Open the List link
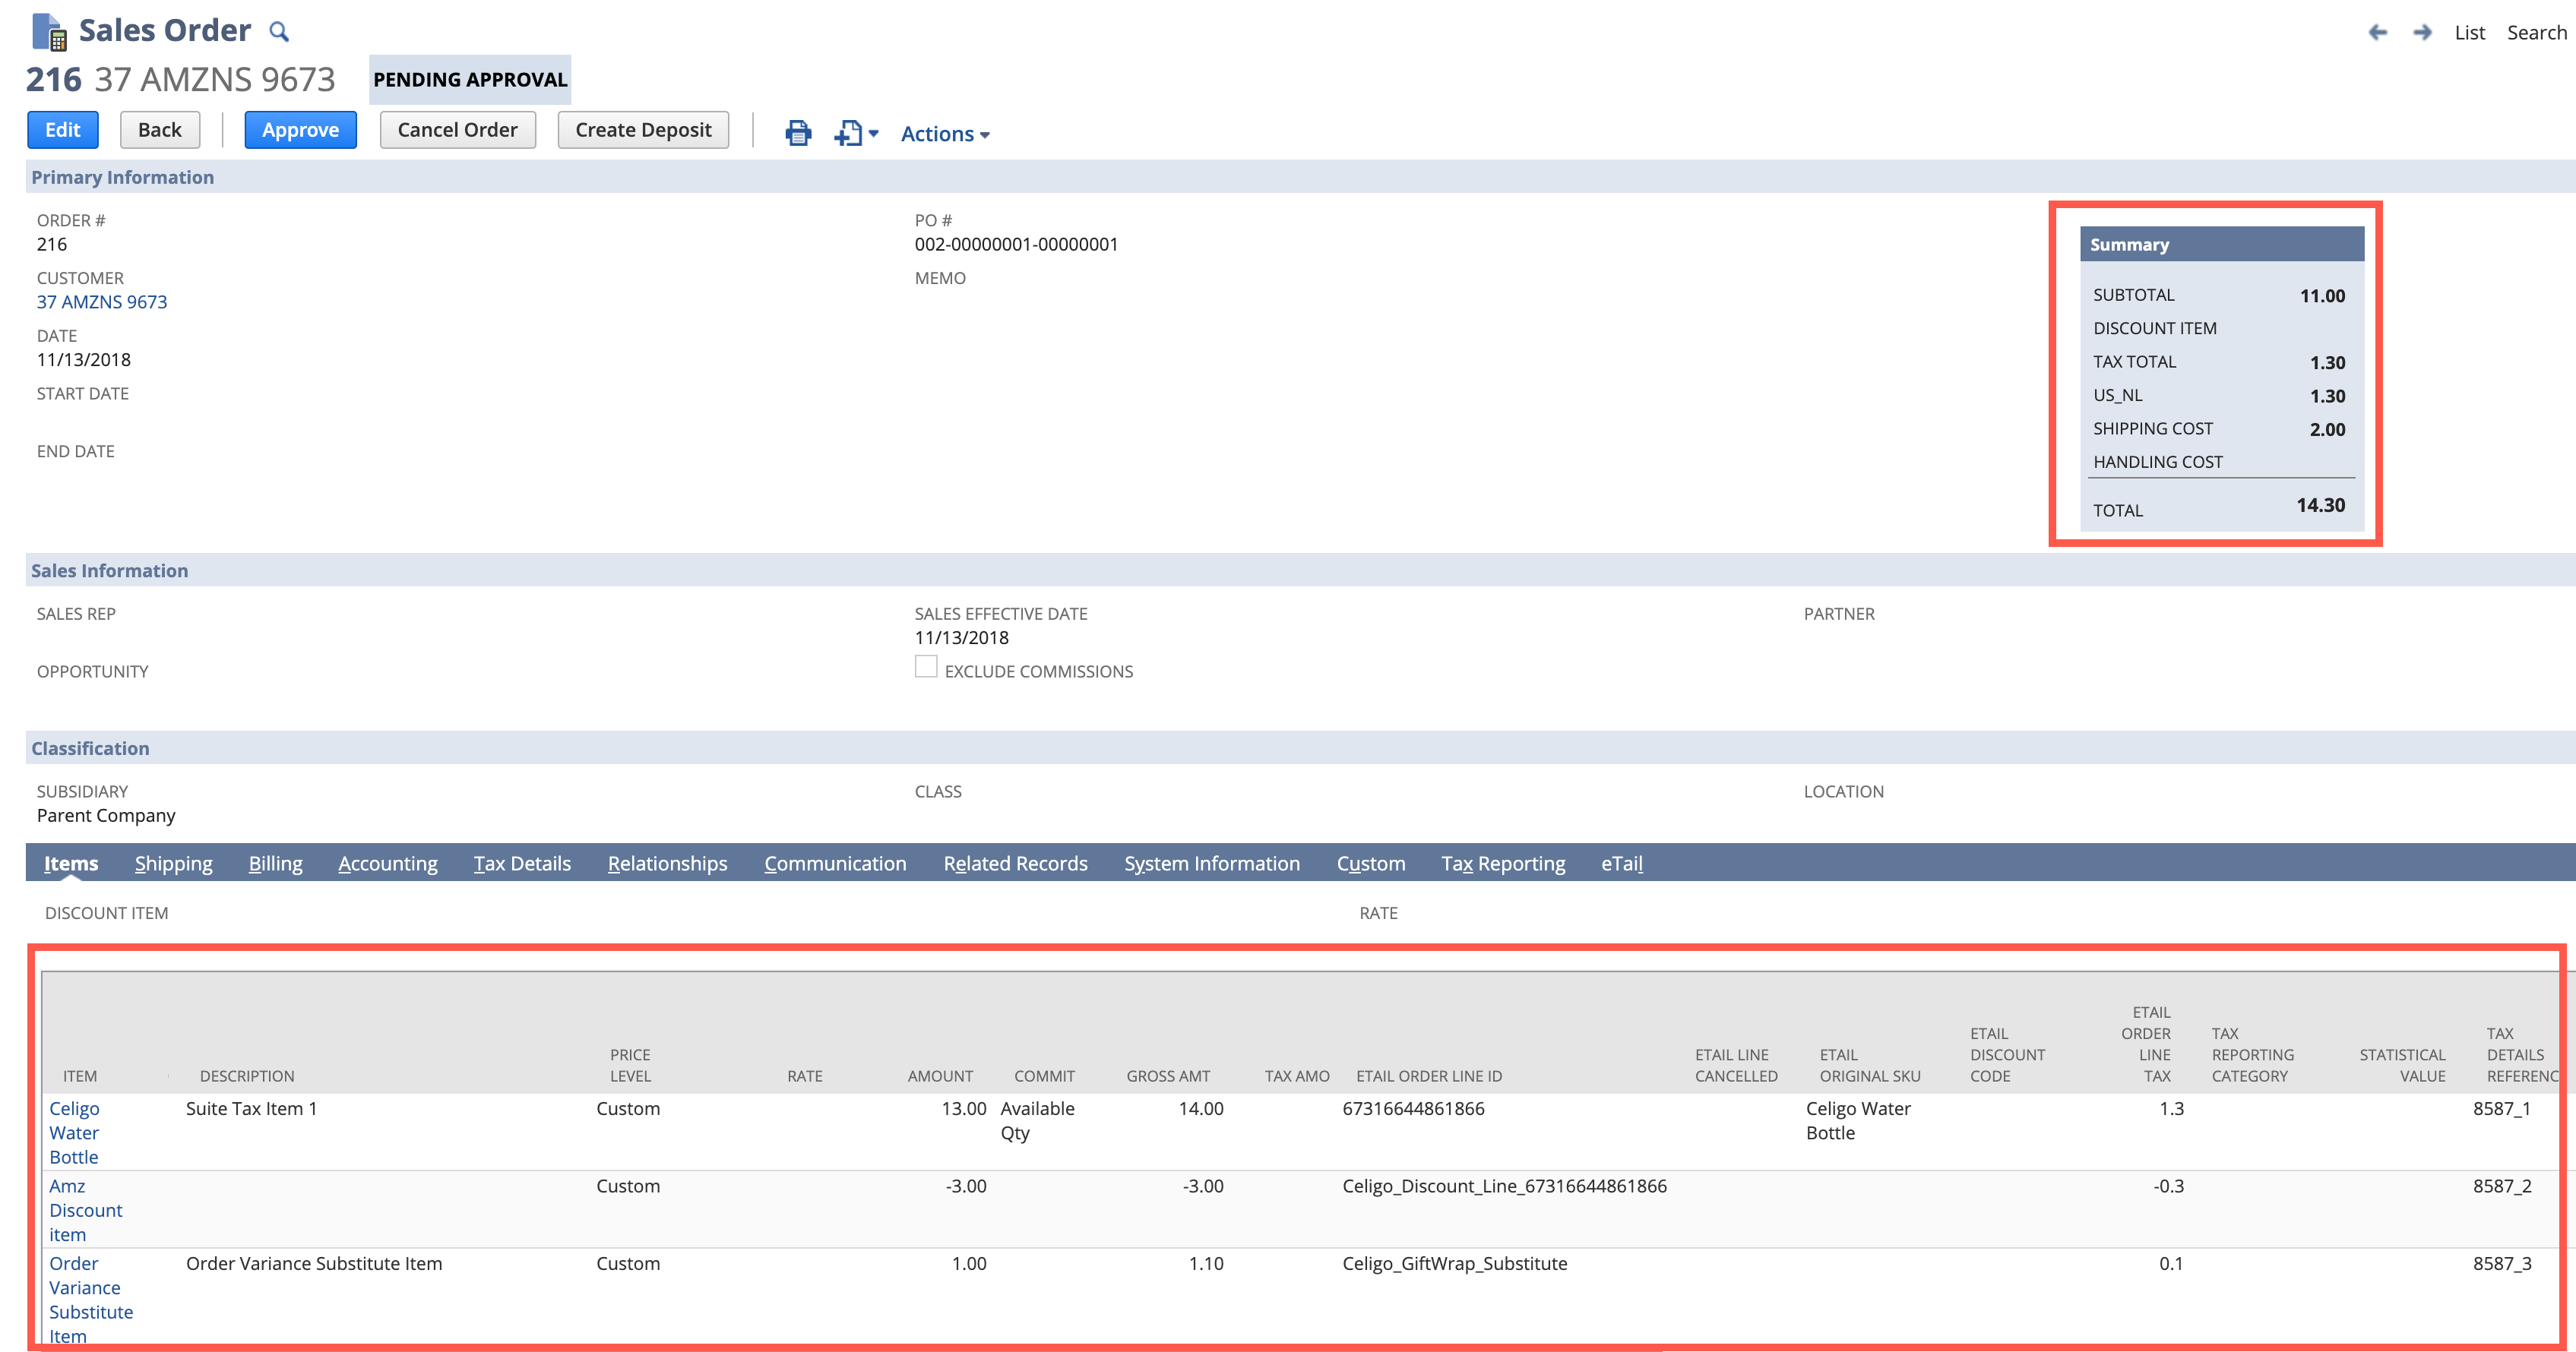This screenshot has width=2576, height=1352. 2469,32
